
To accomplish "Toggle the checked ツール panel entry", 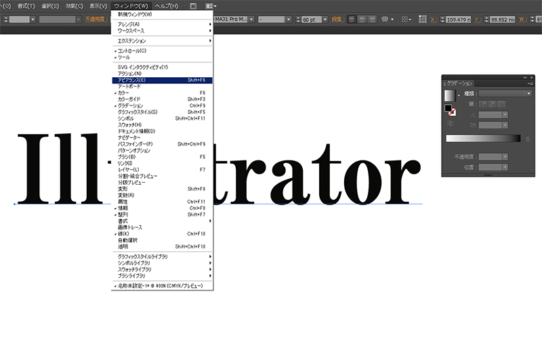I will coord(162,58).
